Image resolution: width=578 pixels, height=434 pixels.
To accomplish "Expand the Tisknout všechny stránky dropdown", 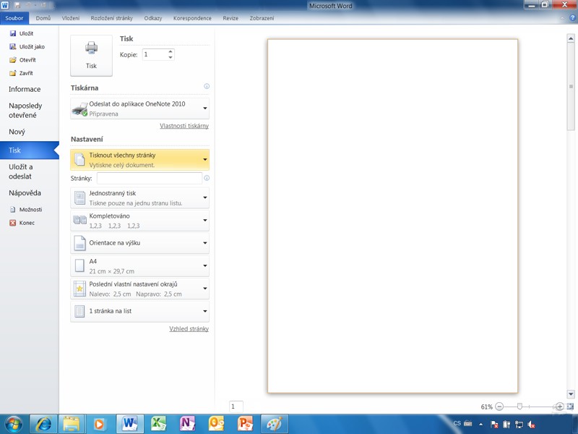I will coord(139,160).
